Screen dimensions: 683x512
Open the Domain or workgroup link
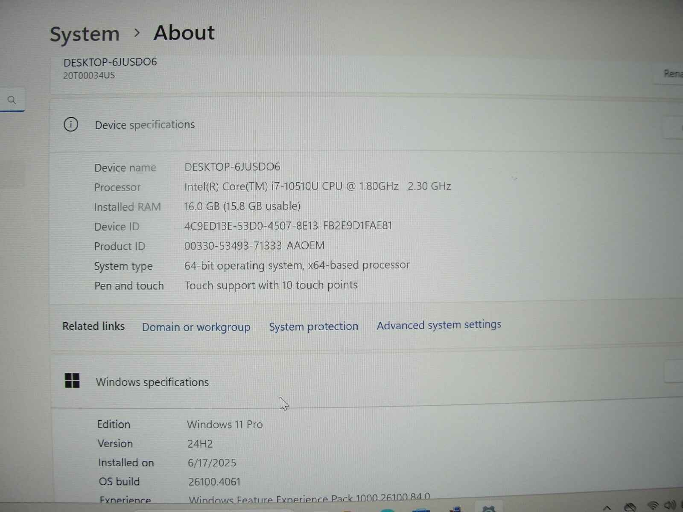point(196,327)
